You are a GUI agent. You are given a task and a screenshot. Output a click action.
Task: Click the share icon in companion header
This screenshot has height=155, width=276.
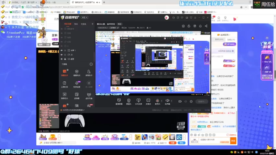click(x=206, y=26)
